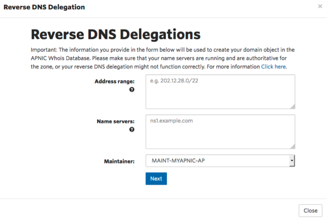327x220 pixels.
Task: Dismiss the dialog with the top-right X icon
Action: 320,7
